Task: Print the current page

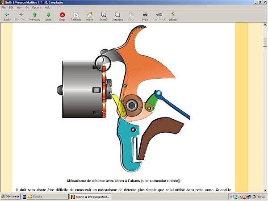Action: [145, 17]
